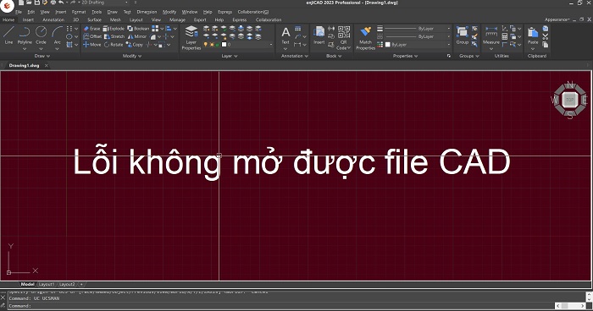The height and width of the screenshot is (311, 593).
Task: Click the Cut scissors icon in Clipboard
Action: pyautogui.click(x=545, y=36)
